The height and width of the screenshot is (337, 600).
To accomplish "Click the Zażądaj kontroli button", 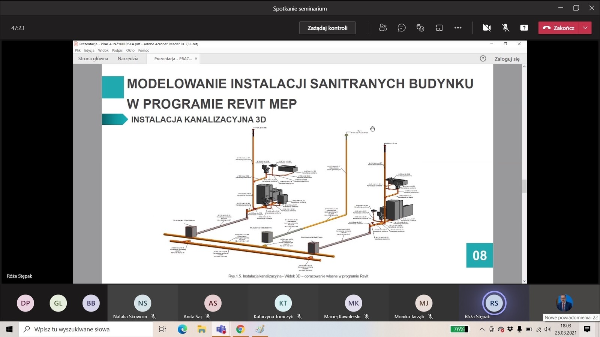I will pyautogui.click(x=327, y=28).
